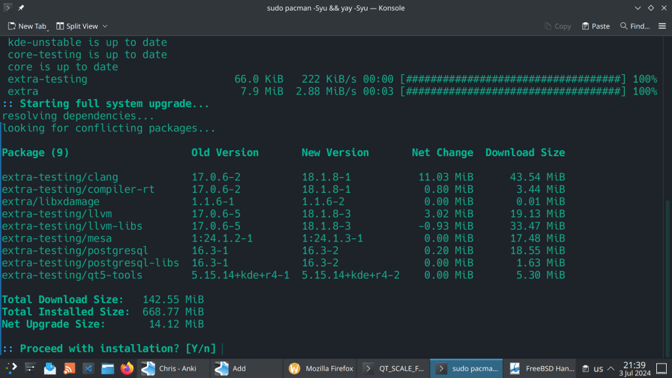
Task: Expand the Split View dropdown arrow
Action: [105, 26]
